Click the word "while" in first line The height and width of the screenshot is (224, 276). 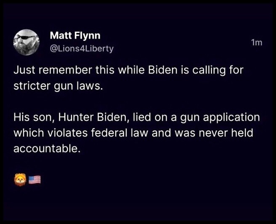[x=131, y=70]
